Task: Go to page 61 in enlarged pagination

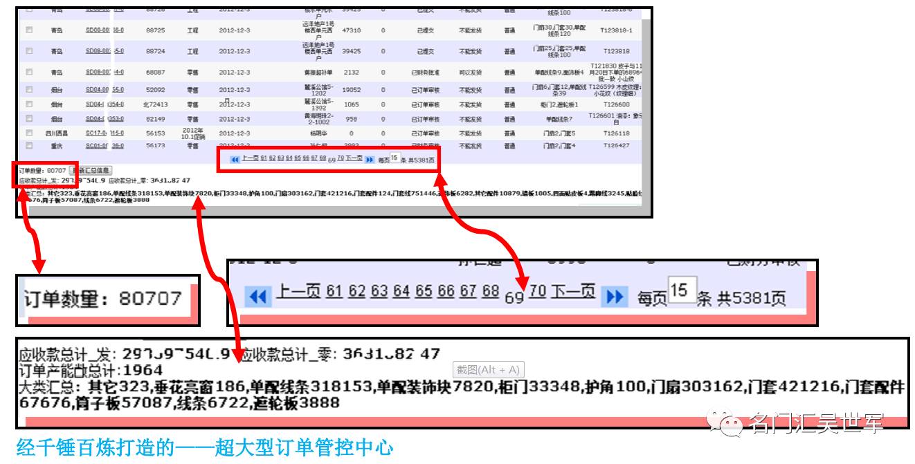Action: [x=334, y=291]
